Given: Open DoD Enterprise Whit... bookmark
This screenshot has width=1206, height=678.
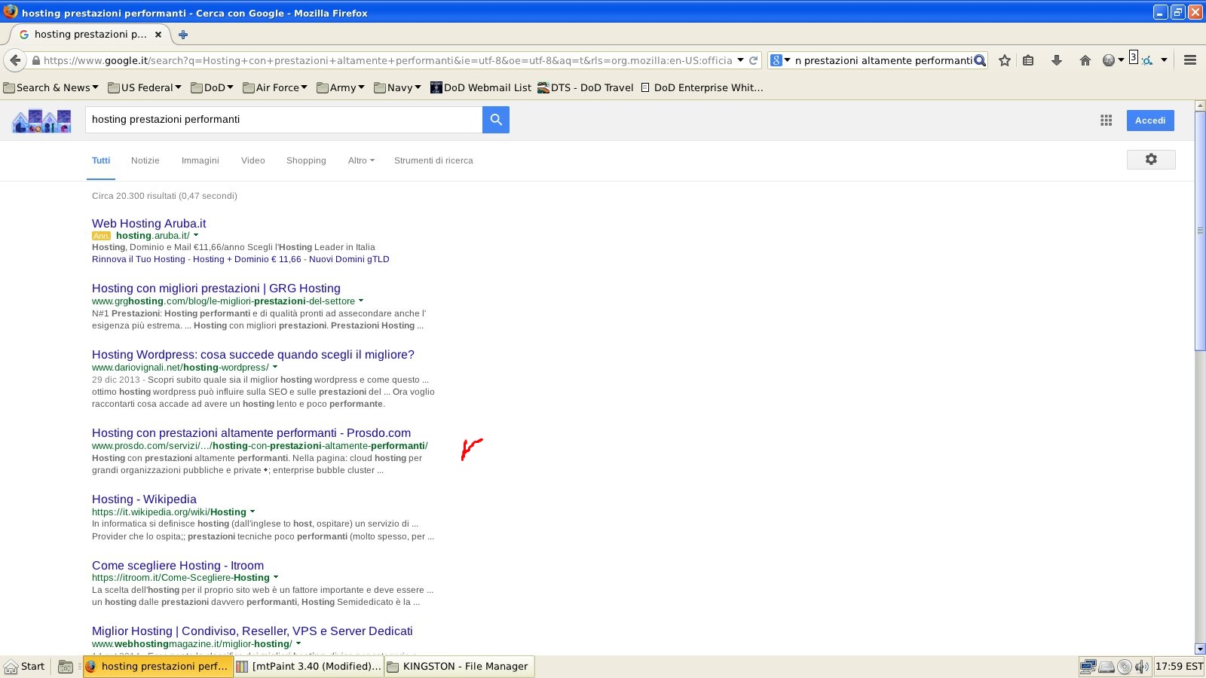Looking at the screenshot, I should (702, 87).
